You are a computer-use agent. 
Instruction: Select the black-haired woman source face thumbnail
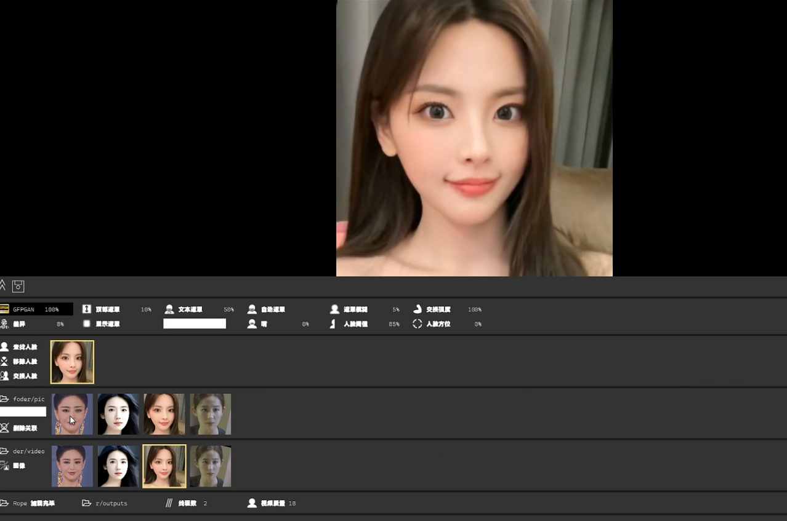pyautogui.click(x=118, y=414)
